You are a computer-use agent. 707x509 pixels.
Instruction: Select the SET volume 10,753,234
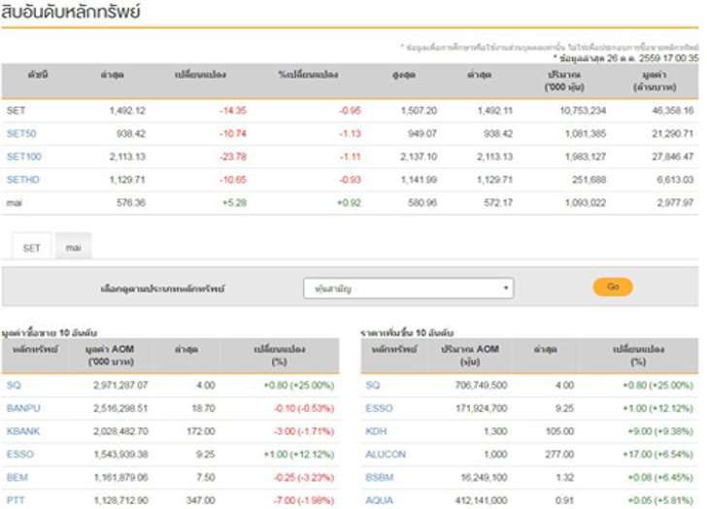point(583,111)
